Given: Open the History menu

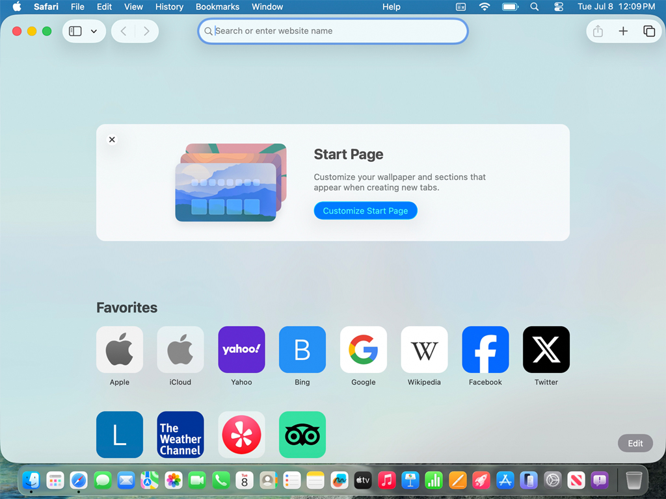Looking at the screenshot, I should coord(169,6).
